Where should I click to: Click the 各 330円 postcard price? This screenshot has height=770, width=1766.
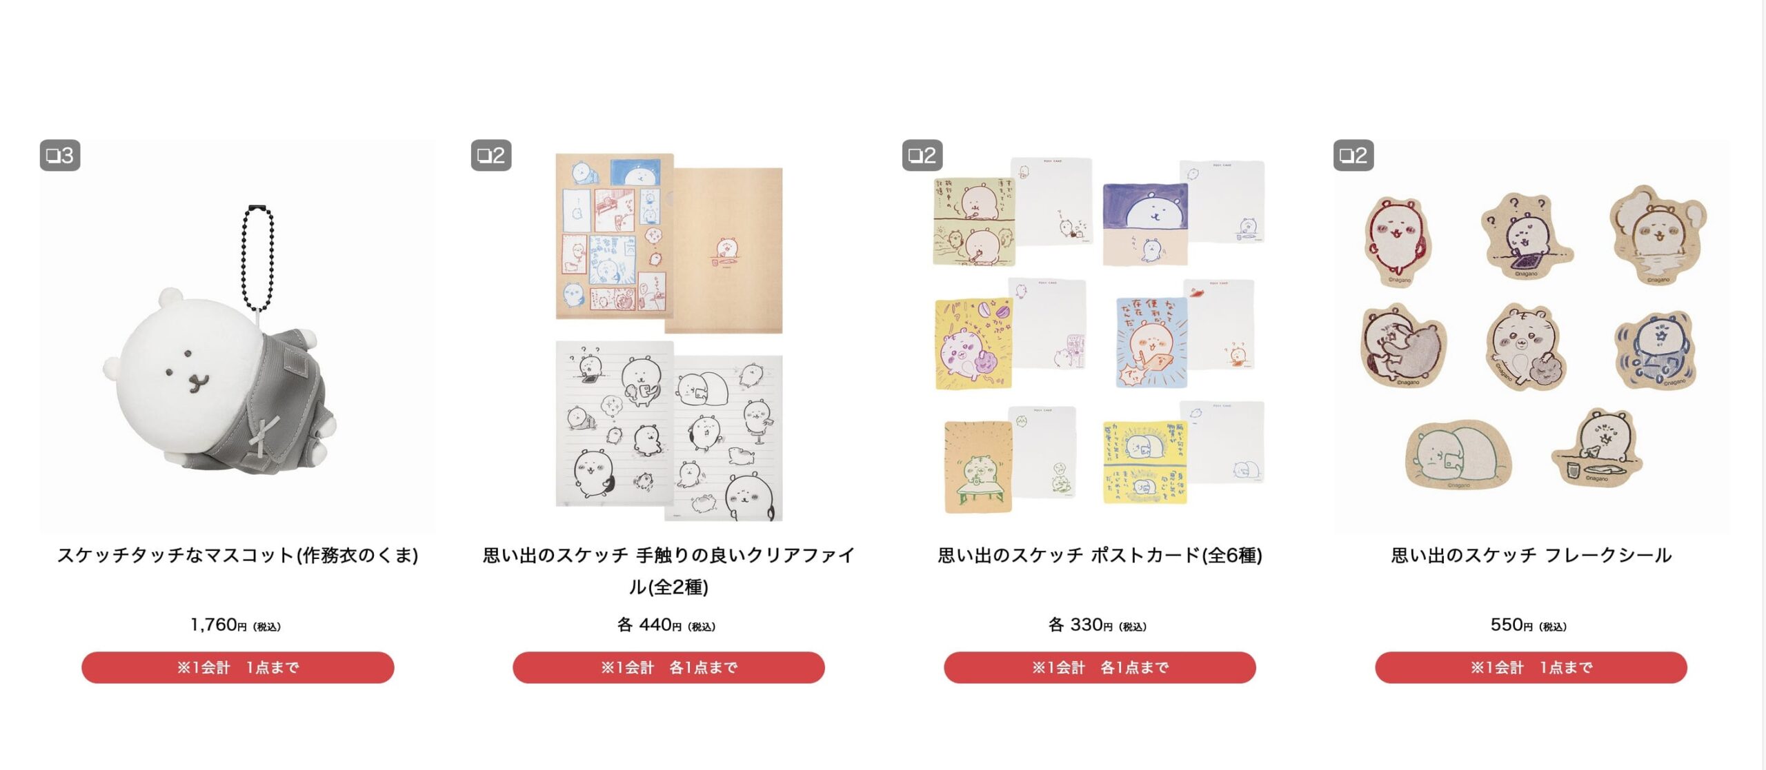tap(1098, 625)
